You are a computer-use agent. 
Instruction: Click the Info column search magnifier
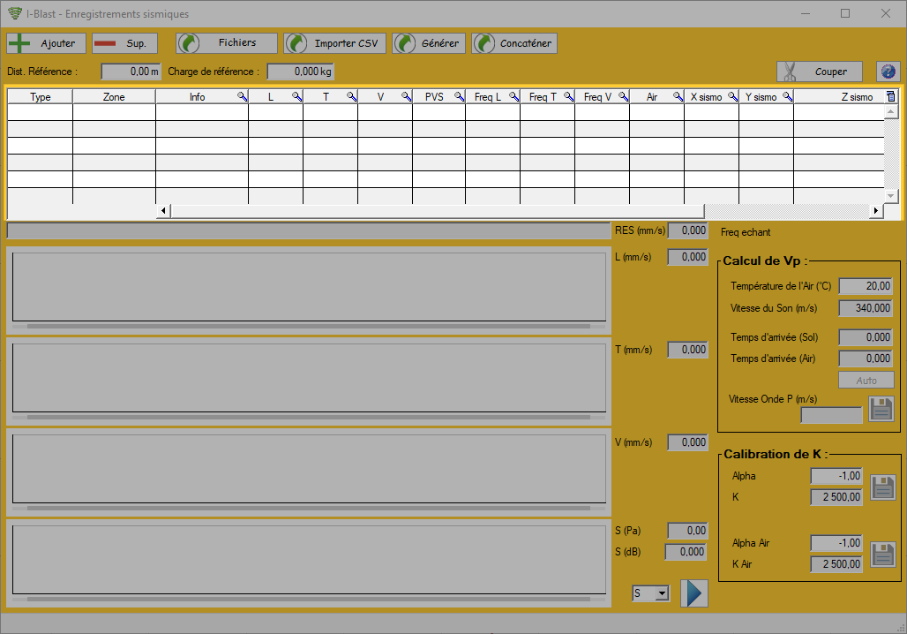pos(242,97)
